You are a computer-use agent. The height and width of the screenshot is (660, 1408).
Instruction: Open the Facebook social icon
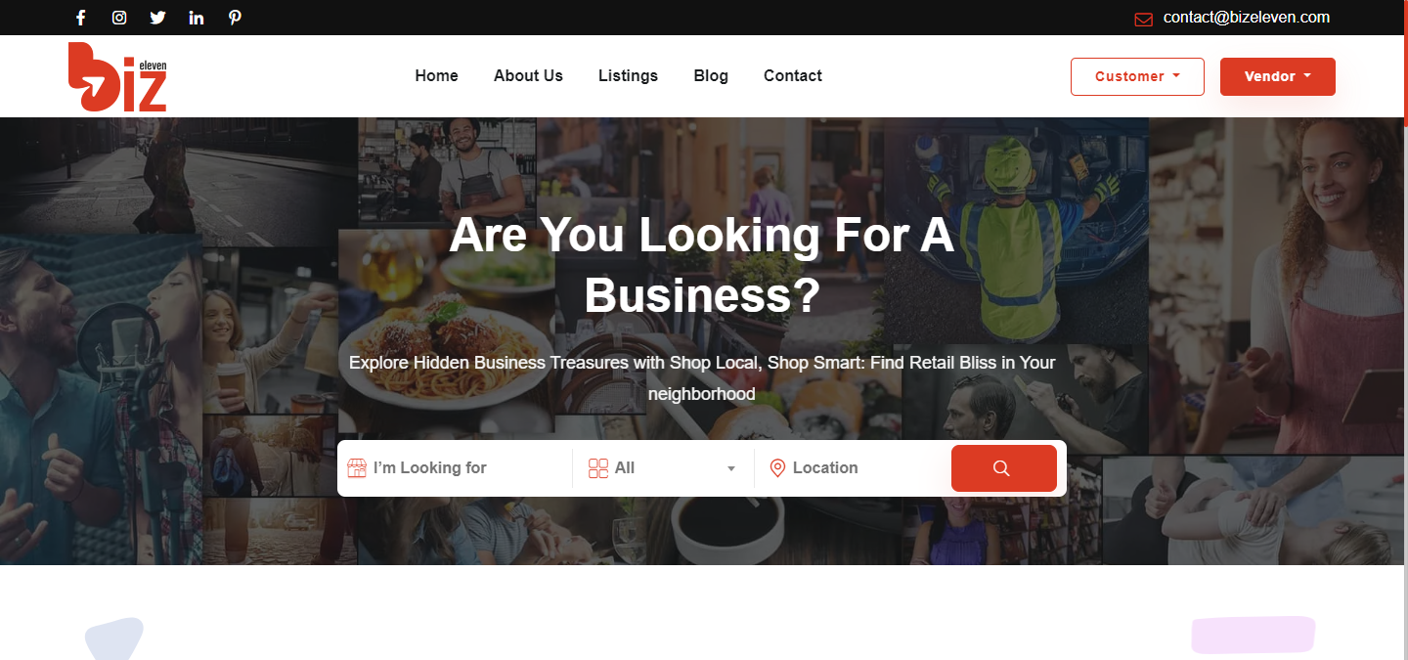(81, 18)
